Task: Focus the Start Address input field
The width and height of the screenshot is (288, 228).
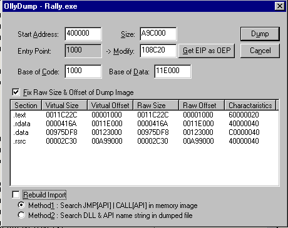Action: pyautogui.click(x=83, y=34)
